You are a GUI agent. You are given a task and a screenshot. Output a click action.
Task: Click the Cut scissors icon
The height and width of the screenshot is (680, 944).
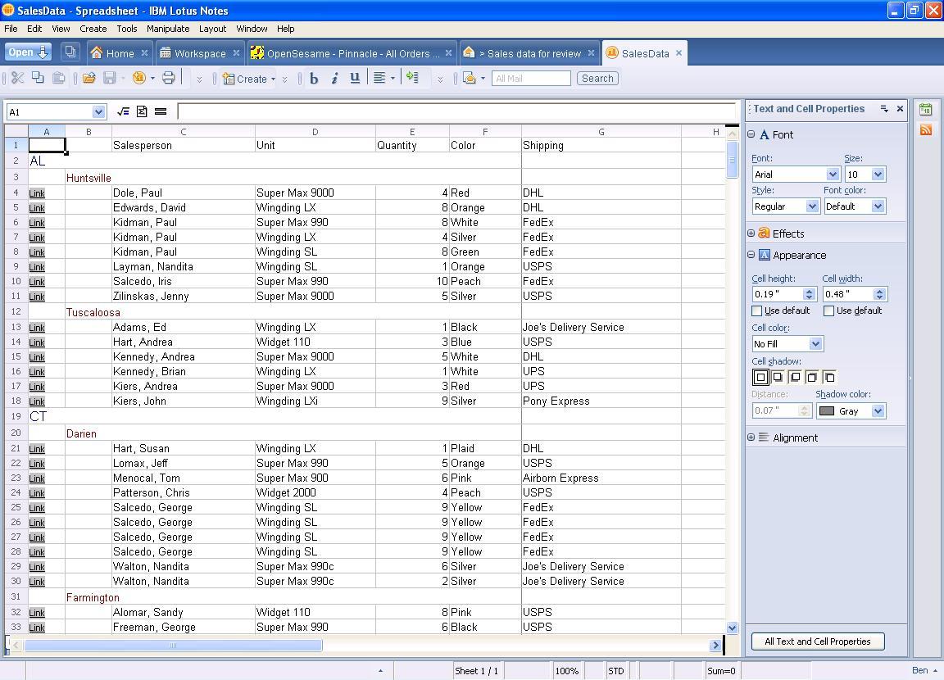pyautogui.click(x=17, y=79)
